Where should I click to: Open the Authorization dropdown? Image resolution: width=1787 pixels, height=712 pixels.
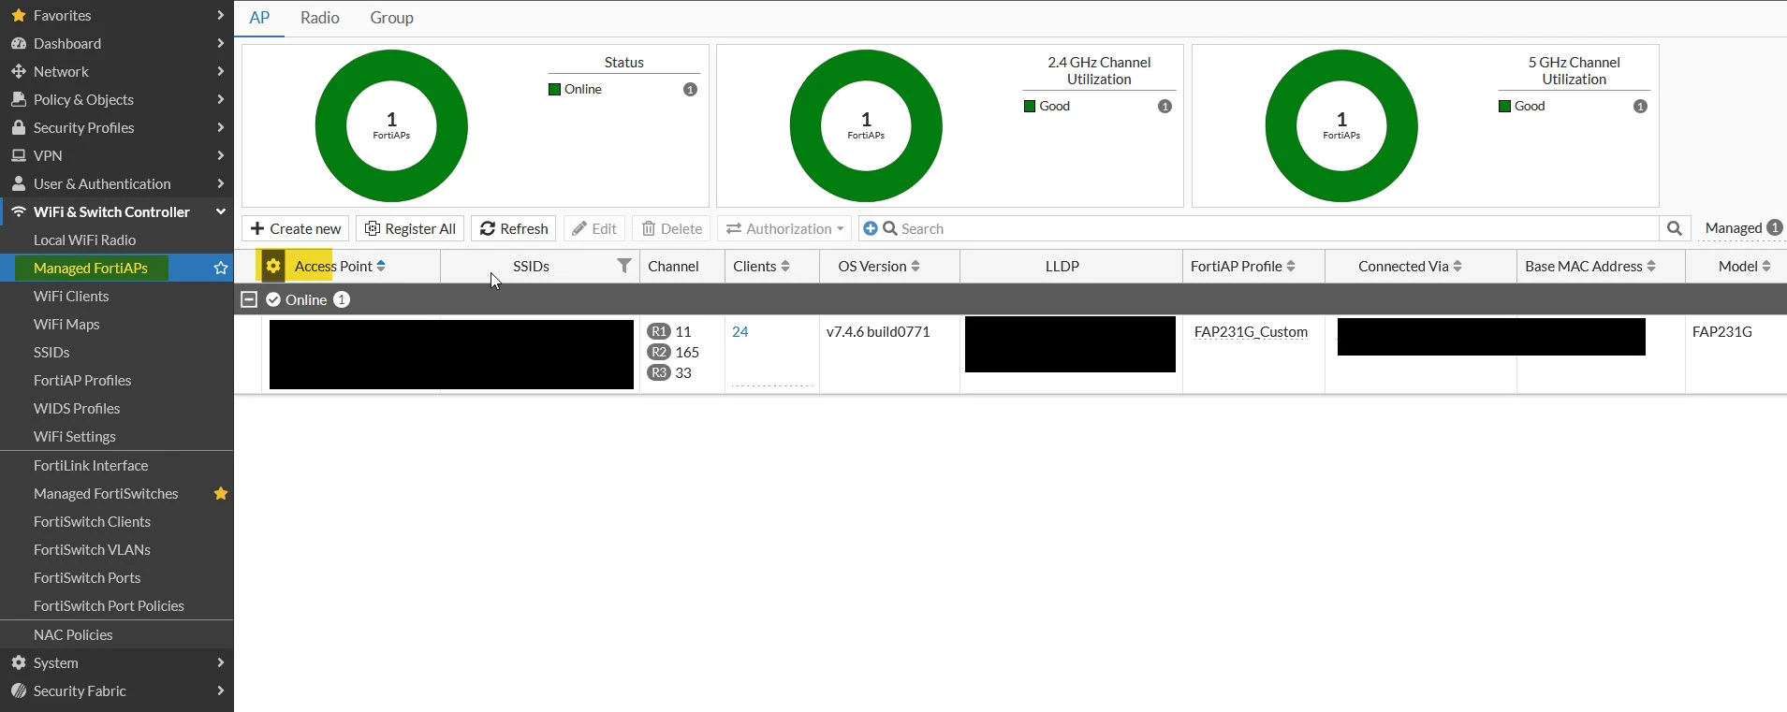pyautogui.click(x=784, y=228)
